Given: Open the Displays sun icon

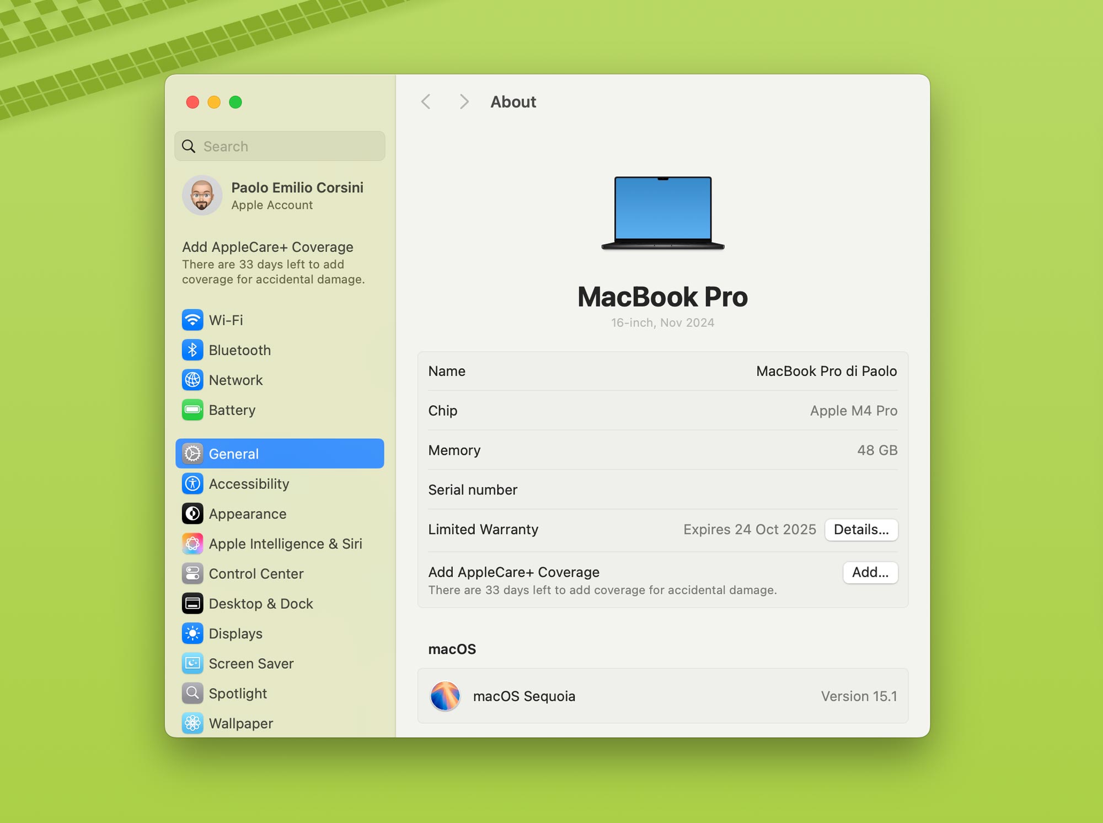Looking at the screenshot, I should click(192, 633).
